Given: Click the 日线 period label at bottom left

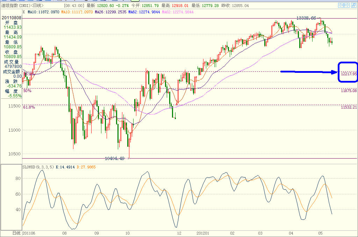Looking at the screenshot, I should [16, 233].
